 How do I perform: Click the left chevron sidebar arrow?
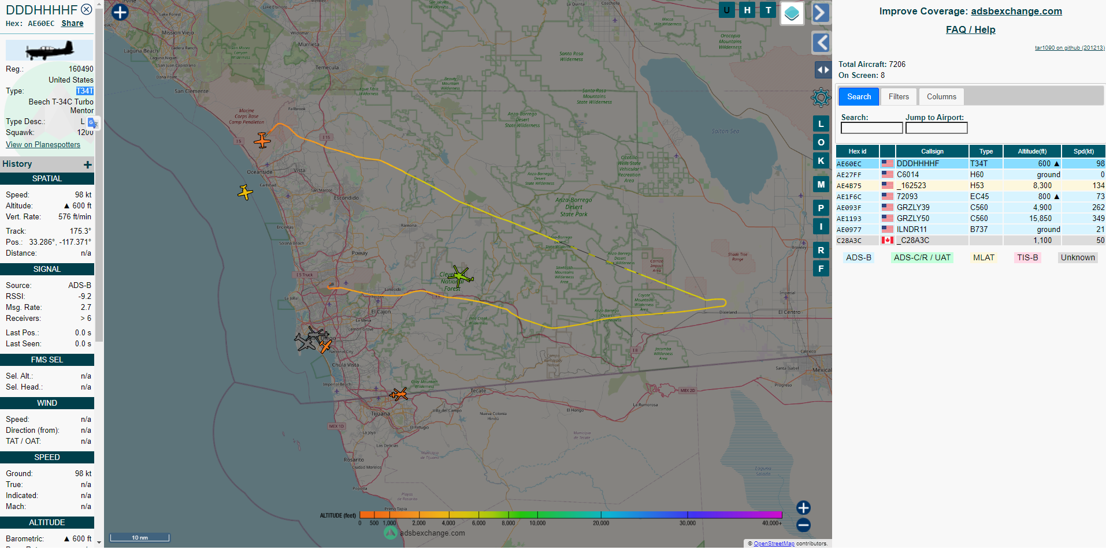(821, 42)
